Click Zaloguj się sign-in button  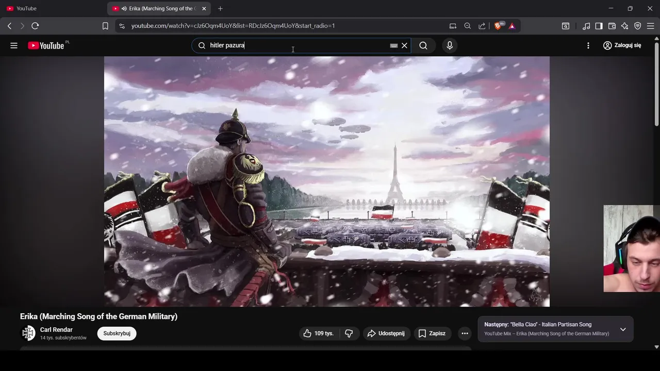coord(622,45)
